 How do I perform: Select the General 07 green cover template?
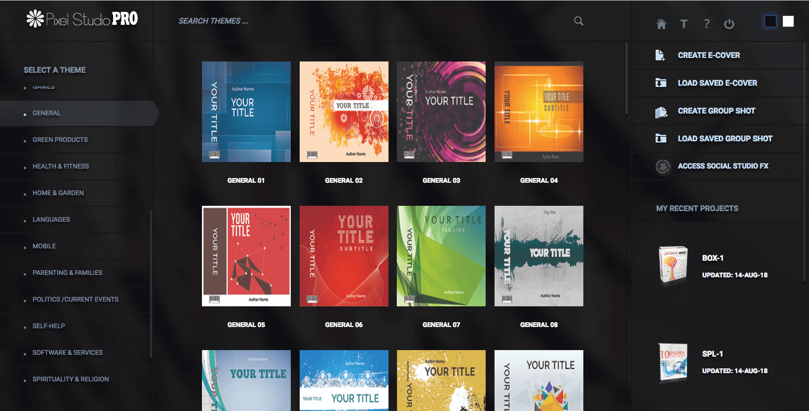[x=441, y=256]
